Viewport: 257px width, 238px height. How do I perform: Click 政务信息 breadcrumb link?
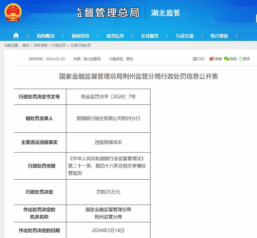[40, 45]
